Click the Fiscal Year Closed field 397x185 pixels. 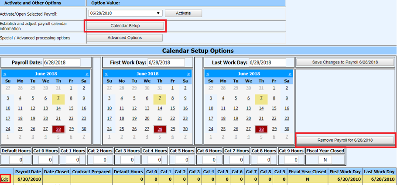tap(325, 160)
